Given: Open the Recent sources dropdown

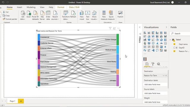Looking at the screenshot, I should [55, 15].
